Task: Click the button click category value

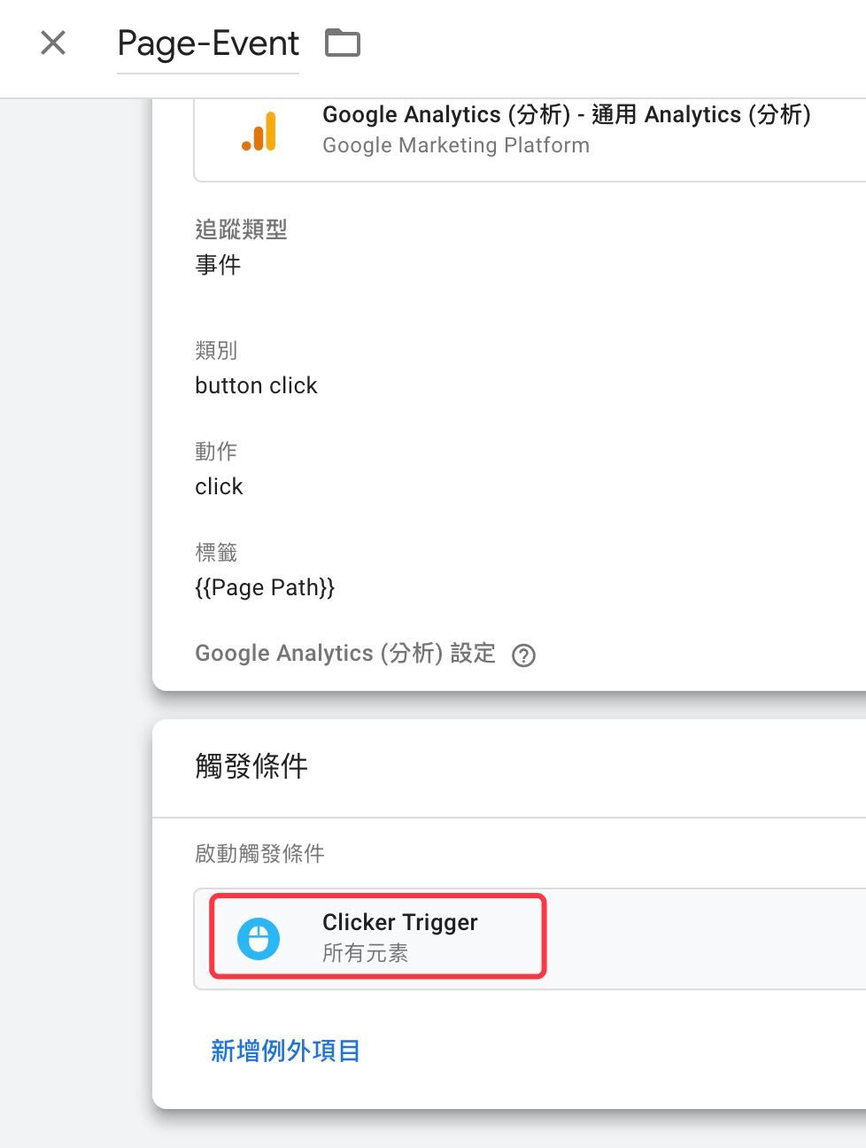Action: point(256,385)
